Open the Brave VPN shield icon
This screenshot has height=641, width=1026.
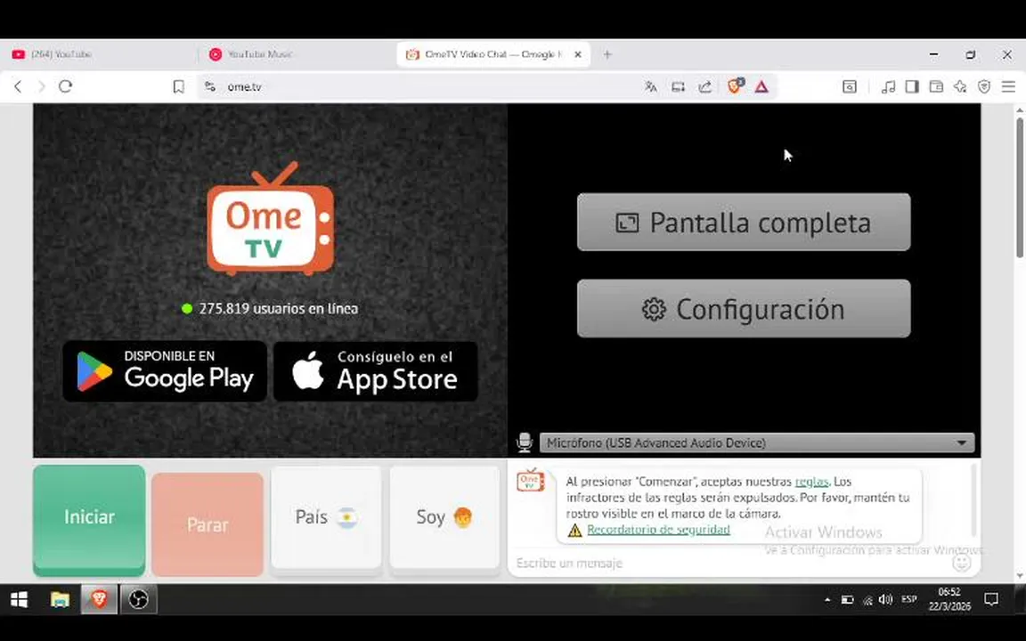(984, 86)
